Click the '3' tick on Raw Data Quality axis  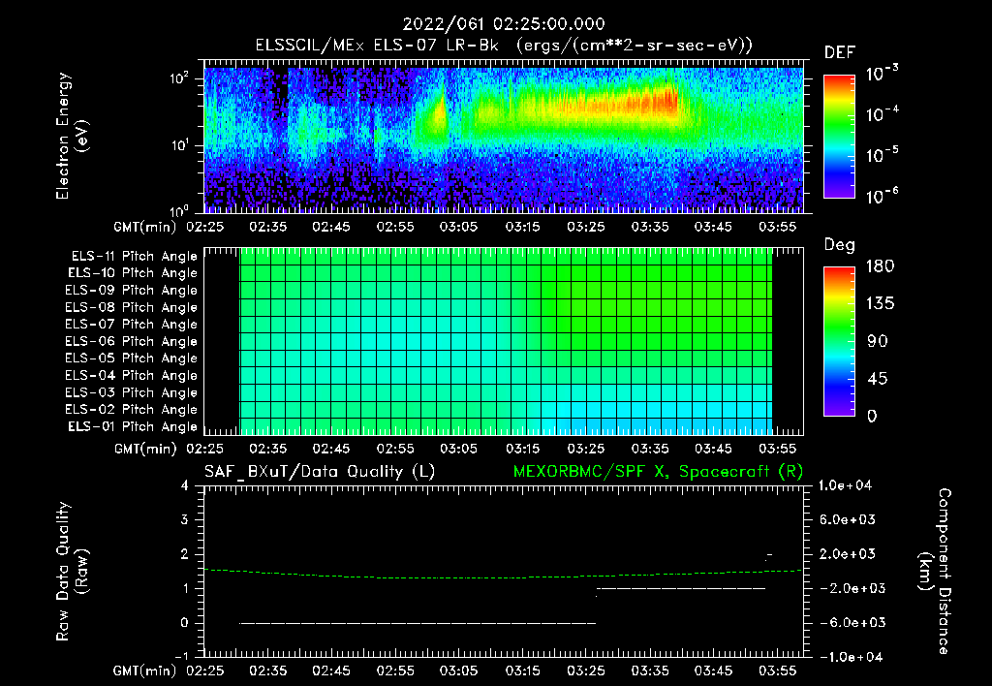click(185, 520)
